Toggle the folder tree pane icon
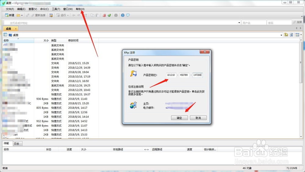Image resolution: width=305 pixels, height=172 pixels. pos(5,35)
